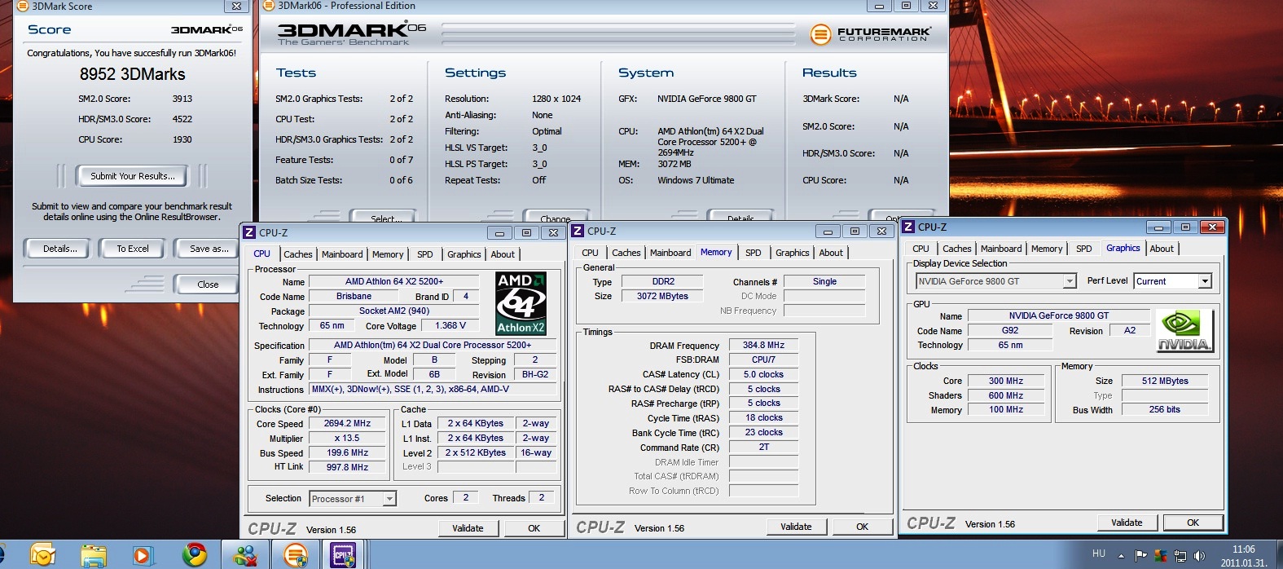Click the taskbar clock showing 11:06
This screenshot has height=569, width=1283.
coord(1243,556)
